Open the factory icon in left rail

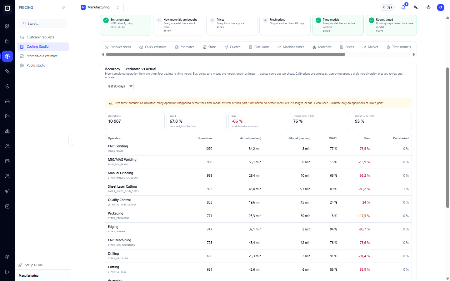click(7, 42)
